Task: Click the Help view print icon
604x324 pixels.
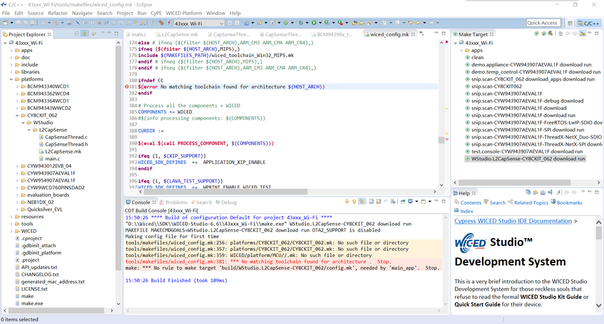Action: click(543, 192)
